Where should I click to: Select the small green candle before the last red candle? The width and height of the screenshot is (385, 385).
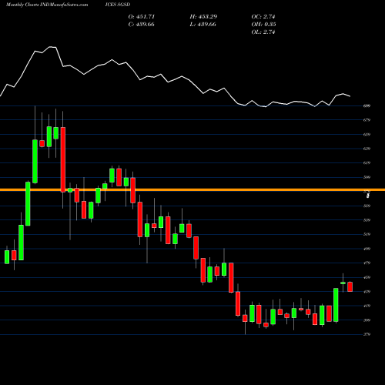pyautogui.click(x=343, y=283)
